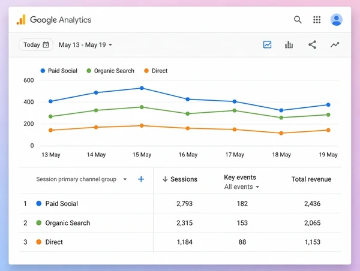Open the search magnifier icon
The width and height of the screenshot is (360, 271).
pyautogui.click(x=298, y=20)
